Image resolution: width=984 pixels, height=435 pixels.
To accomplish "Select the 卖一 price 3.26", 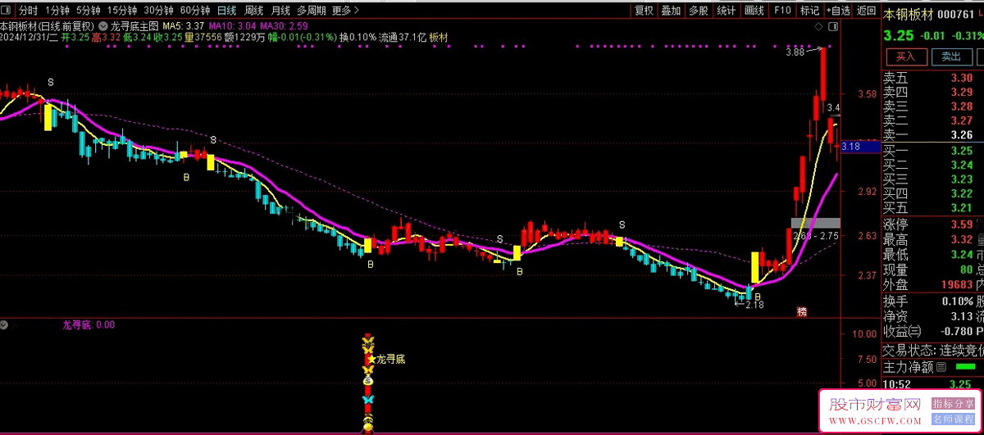I will pyautogui.click(x=961, y=135).
